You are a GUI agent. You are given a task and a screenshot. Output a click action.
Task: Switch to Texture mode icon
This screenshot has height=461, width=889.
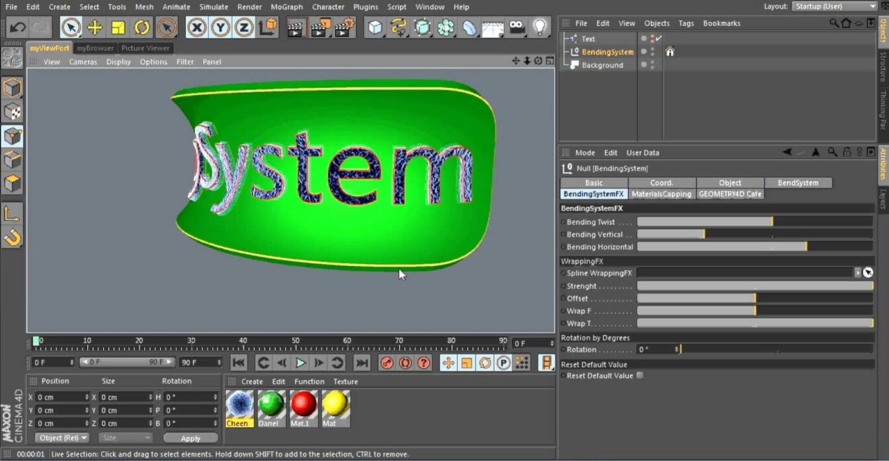tap(12, 113)
